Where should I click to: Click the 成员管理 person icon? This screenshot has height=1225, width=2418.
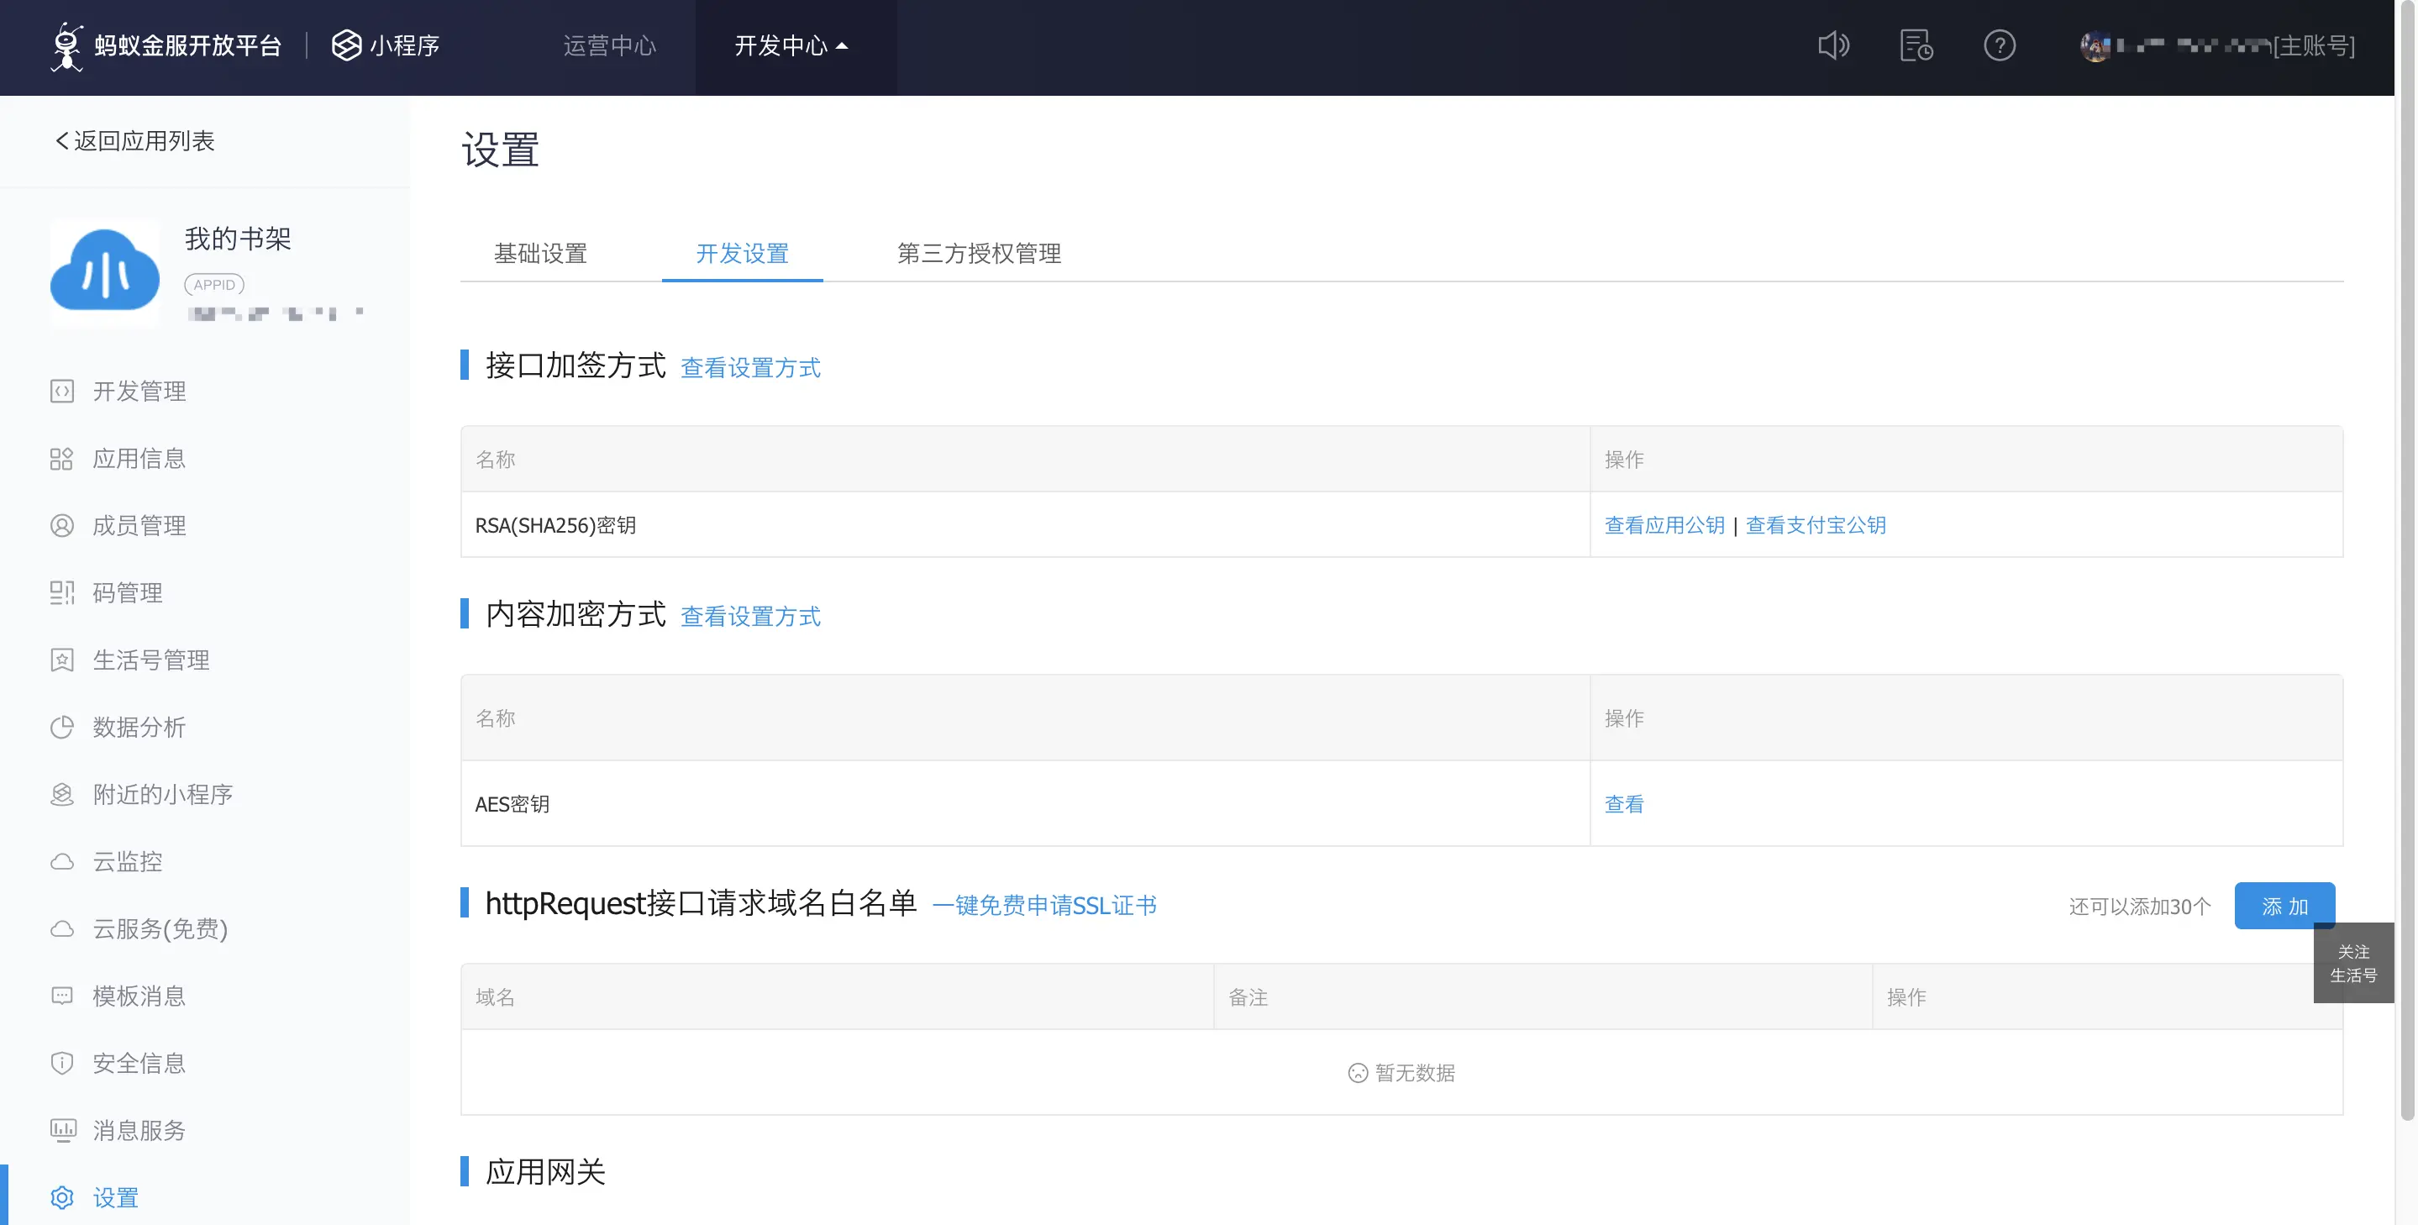click(62, 526)
